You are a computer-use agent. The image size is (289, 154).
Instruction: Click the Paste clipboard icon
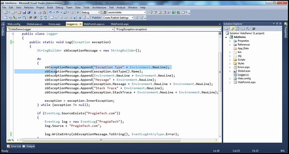click(x=44, y=12)
